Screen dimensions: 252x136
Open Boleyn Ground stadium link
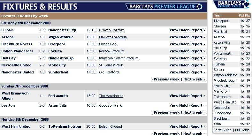click(x=111, y=126)
